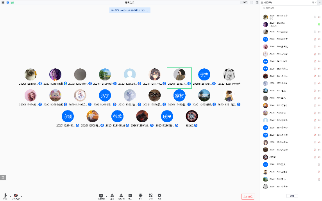The image size is (322, 201).
Task: Open video options arrow beside camera
Action: pos(21,196)
